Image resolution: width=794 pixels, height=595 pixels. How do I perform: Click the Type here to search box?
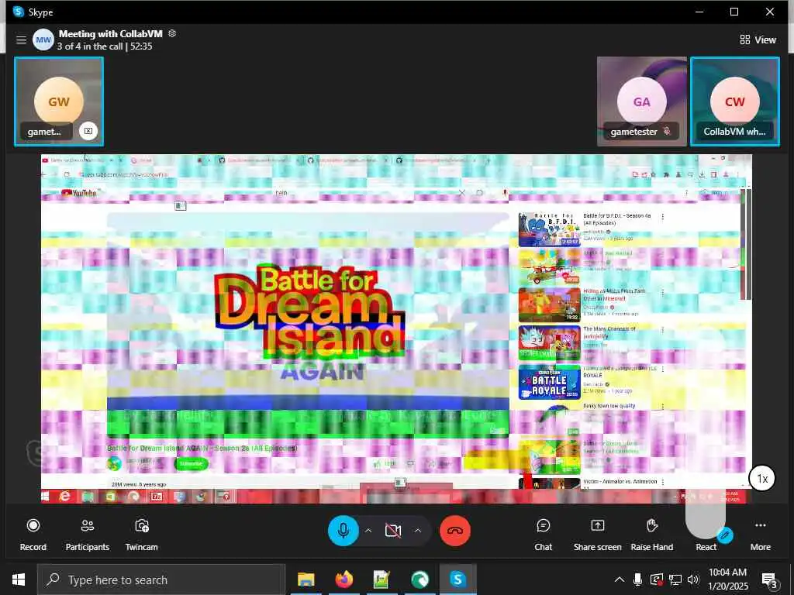point(161,580)
